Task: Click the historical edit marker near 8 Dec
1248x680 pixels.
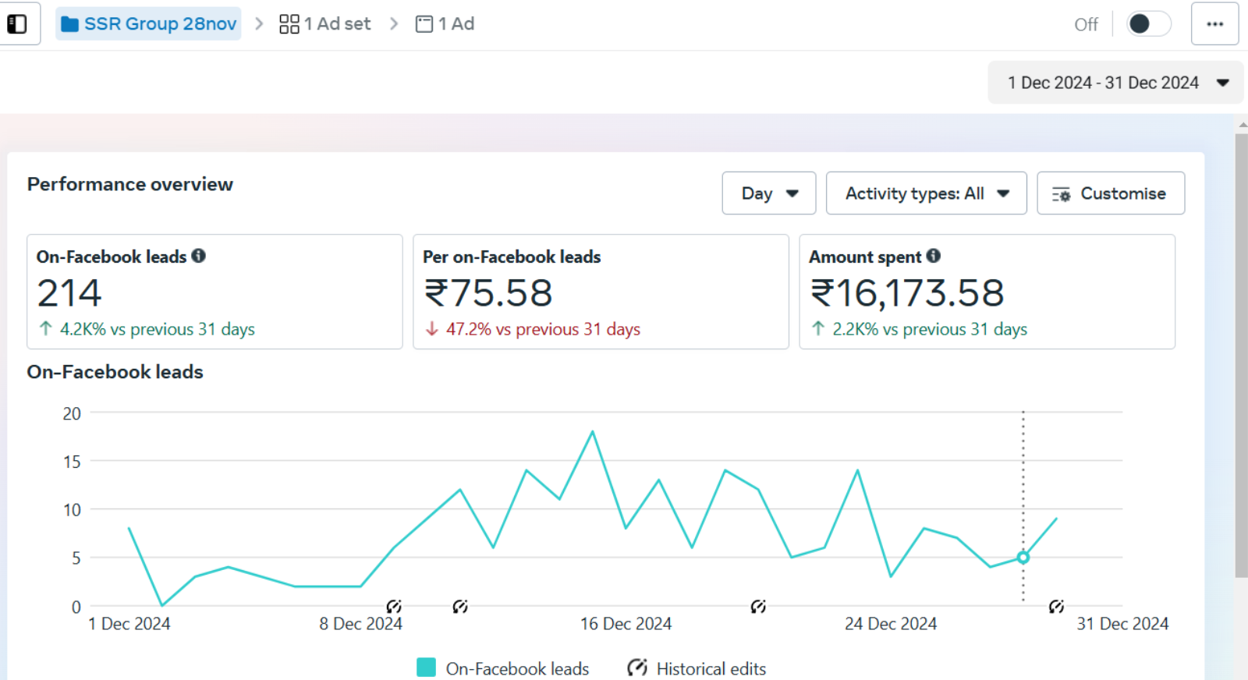Action: [x=394, y=607]
